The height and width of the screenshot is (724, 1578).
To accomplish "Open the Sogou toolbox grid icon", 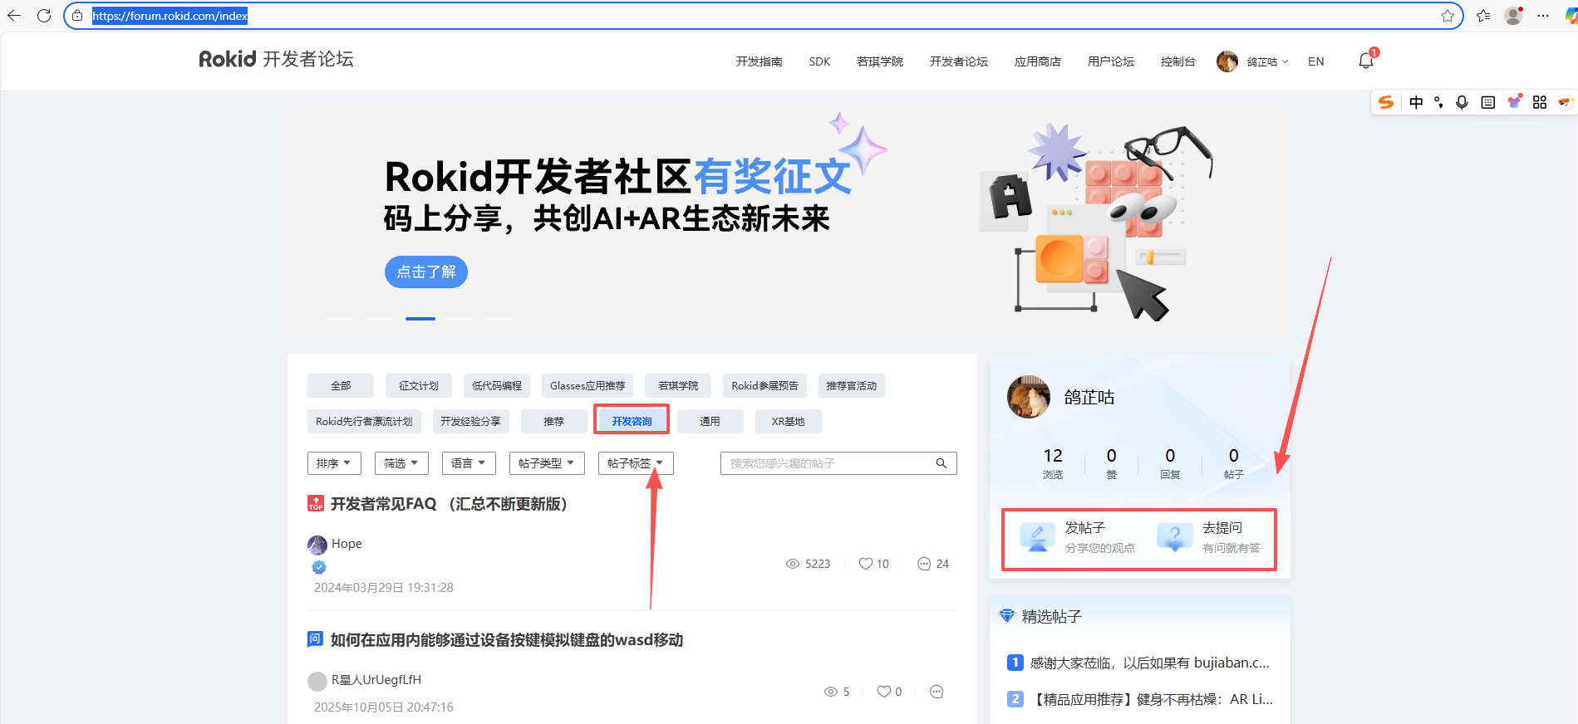I will tap(1540, 102).
